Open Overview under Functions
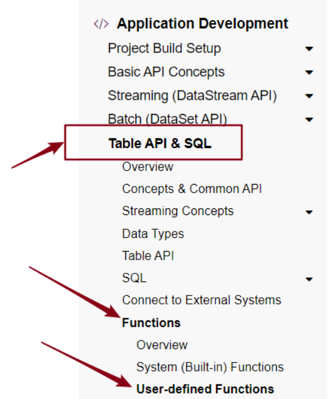The height and width of the screenshot is (399, 328). pyautogui.click(x=162, y=345)
